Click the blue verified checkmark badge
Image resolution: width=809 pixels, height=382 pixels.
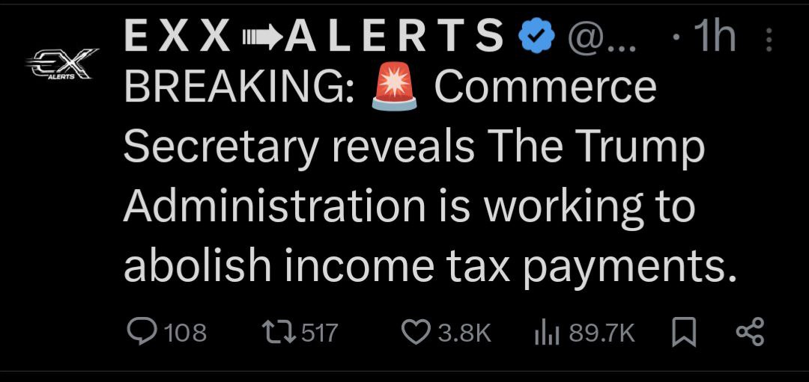tap(536, 36)
